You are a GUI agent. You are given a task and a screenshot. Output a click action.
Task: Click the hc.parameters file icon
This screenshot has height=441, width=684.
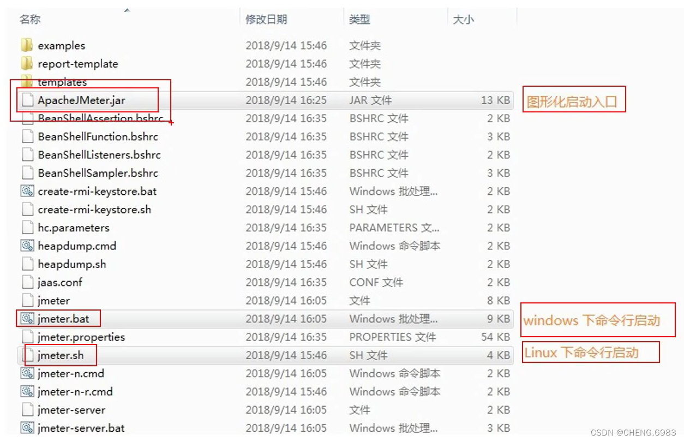tap(27, 228)
